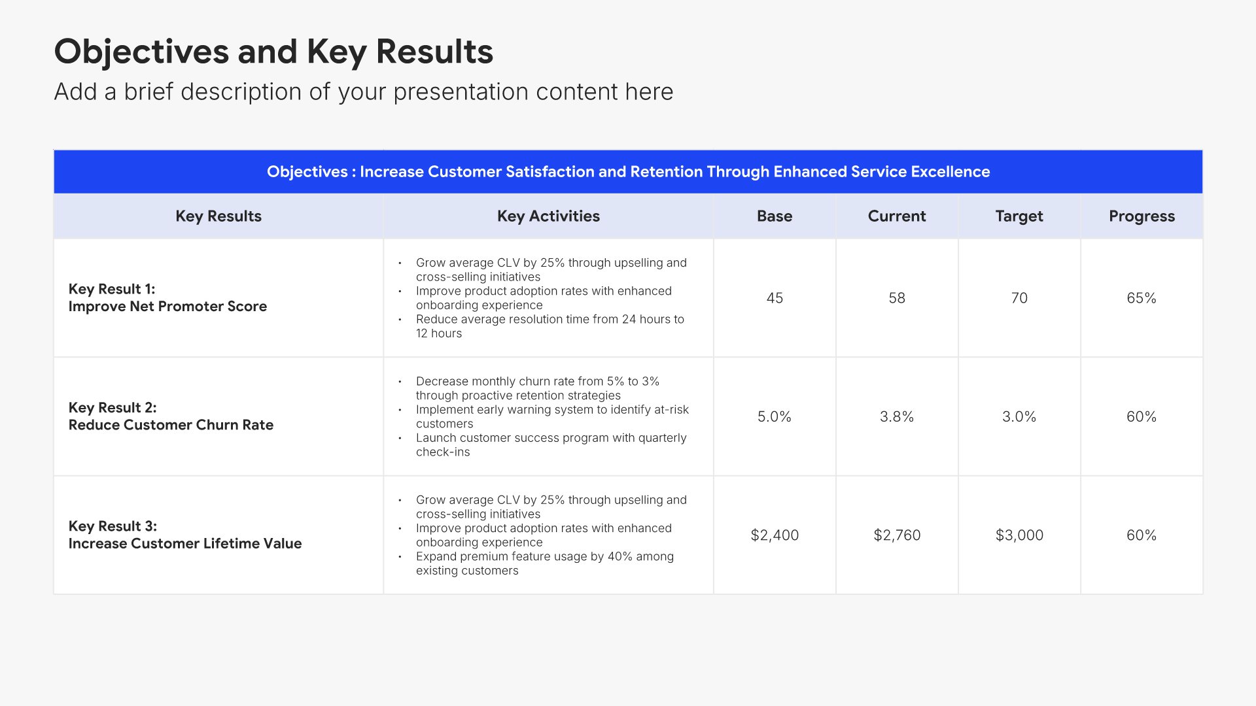Click the 'Target' column header
This screenshot has width=1256, height=706.
tap(1019, 216)
